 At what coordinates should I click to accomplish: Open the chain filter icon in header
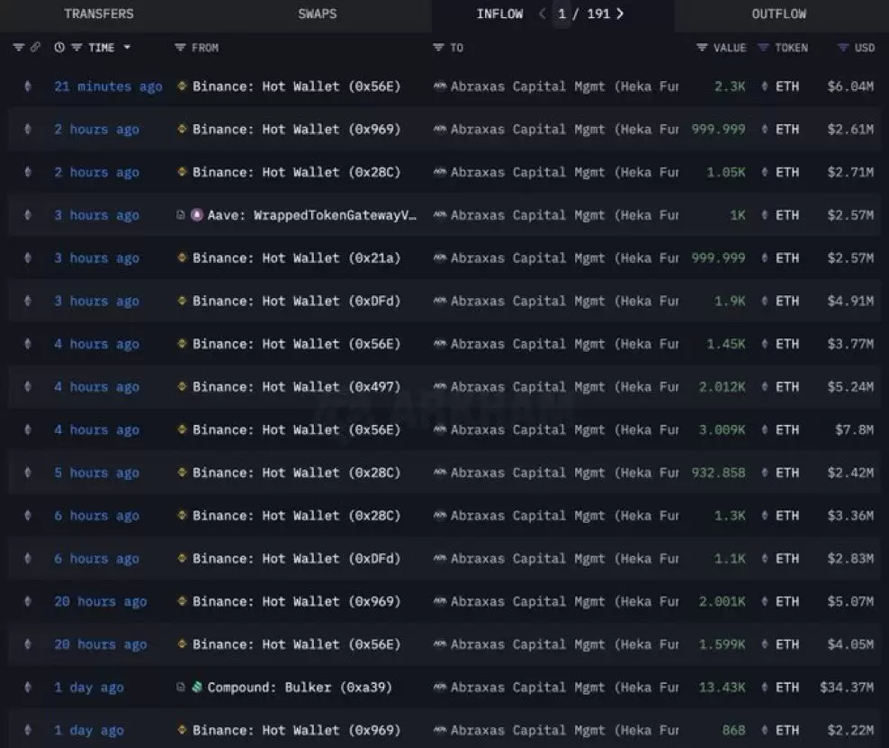click(x=19, y=48)
